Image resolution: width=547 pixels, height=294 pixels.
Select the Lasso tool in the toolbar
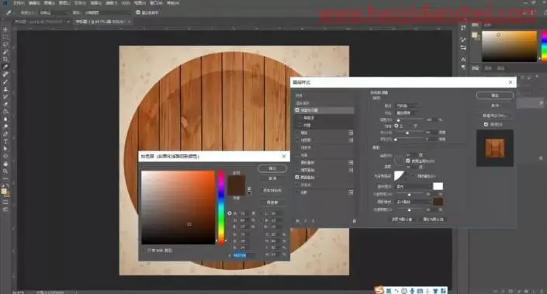[5, 45]
